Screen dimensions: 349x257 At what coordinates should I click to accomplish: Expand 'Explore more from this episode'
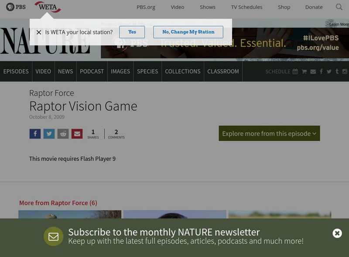(269, 134)
